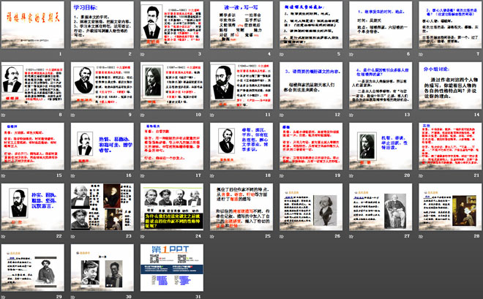
Task: Select slide 8 author portrait thumbnail
Action: click(x=33, y=86)
